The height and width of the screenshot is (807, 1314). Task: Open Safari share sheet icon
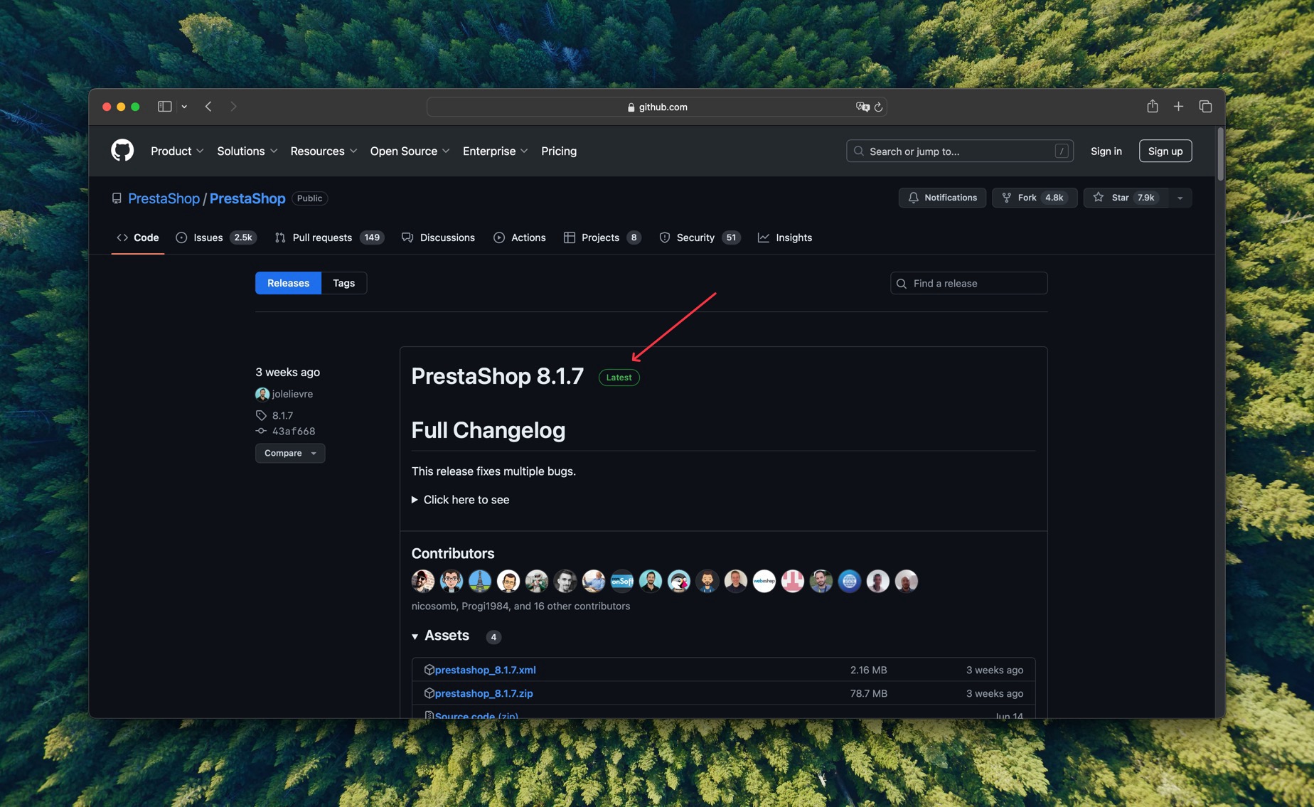[1153, 106]
